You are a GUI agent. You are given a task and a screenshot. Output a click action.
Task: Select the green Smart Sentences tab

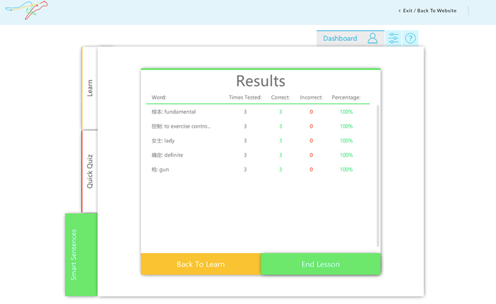[x=81, y=254]
